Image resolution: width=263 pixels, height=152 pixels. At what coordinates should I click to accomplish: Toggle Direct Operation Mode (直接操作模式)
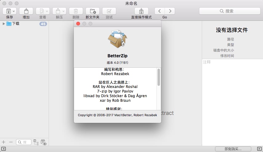(x=141, y=11)
